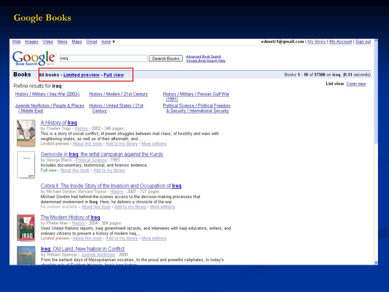
Task: Click Political Science category under George Black
Action: coord(91,160)
